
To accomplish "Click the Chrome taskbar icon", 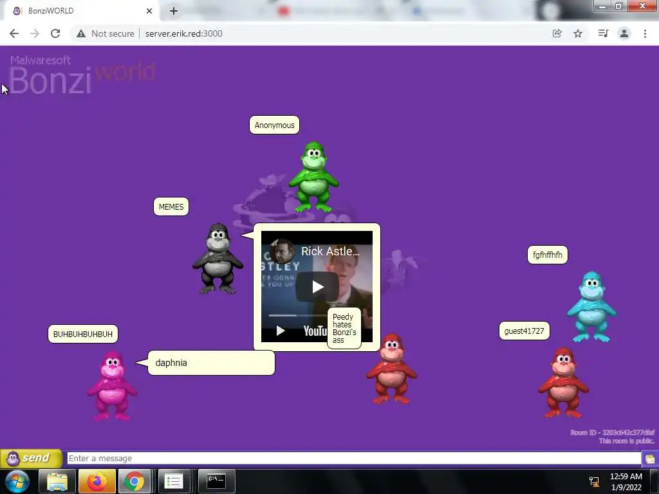I will [x=135, y=481].
